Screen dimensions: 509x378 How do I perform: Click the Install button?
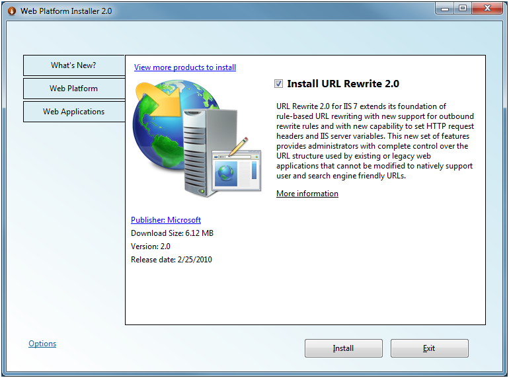(344, 348)
